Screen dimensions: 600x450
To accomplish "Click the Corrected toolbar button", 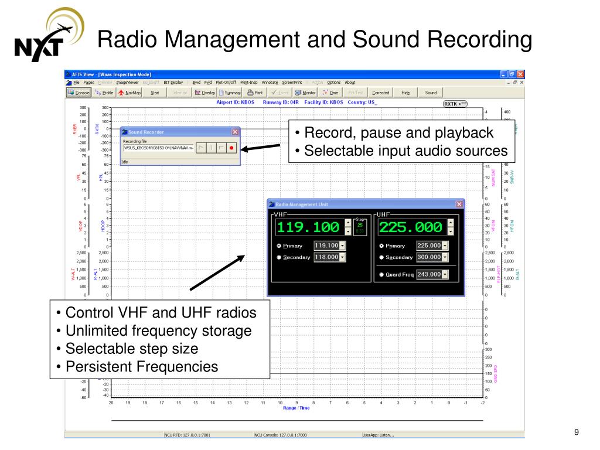I will point(380,93).
